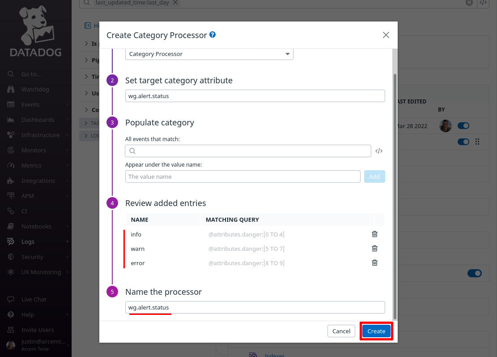The width and height of the screenshot is (497, 357).
Task: Toggle the lower right pipeline switch
Action: click(x=474, y=273)
